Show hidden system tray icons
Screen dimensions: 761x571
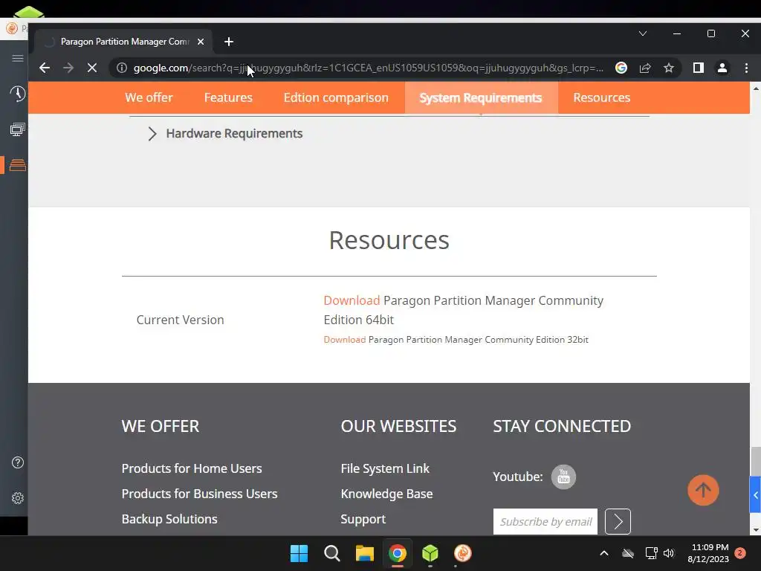(x=604, y=553)
